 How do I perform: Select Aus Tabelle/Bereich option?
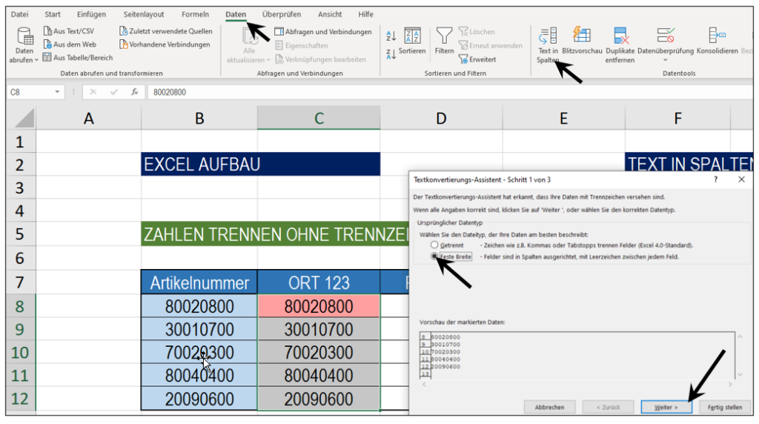pos(77,58)
